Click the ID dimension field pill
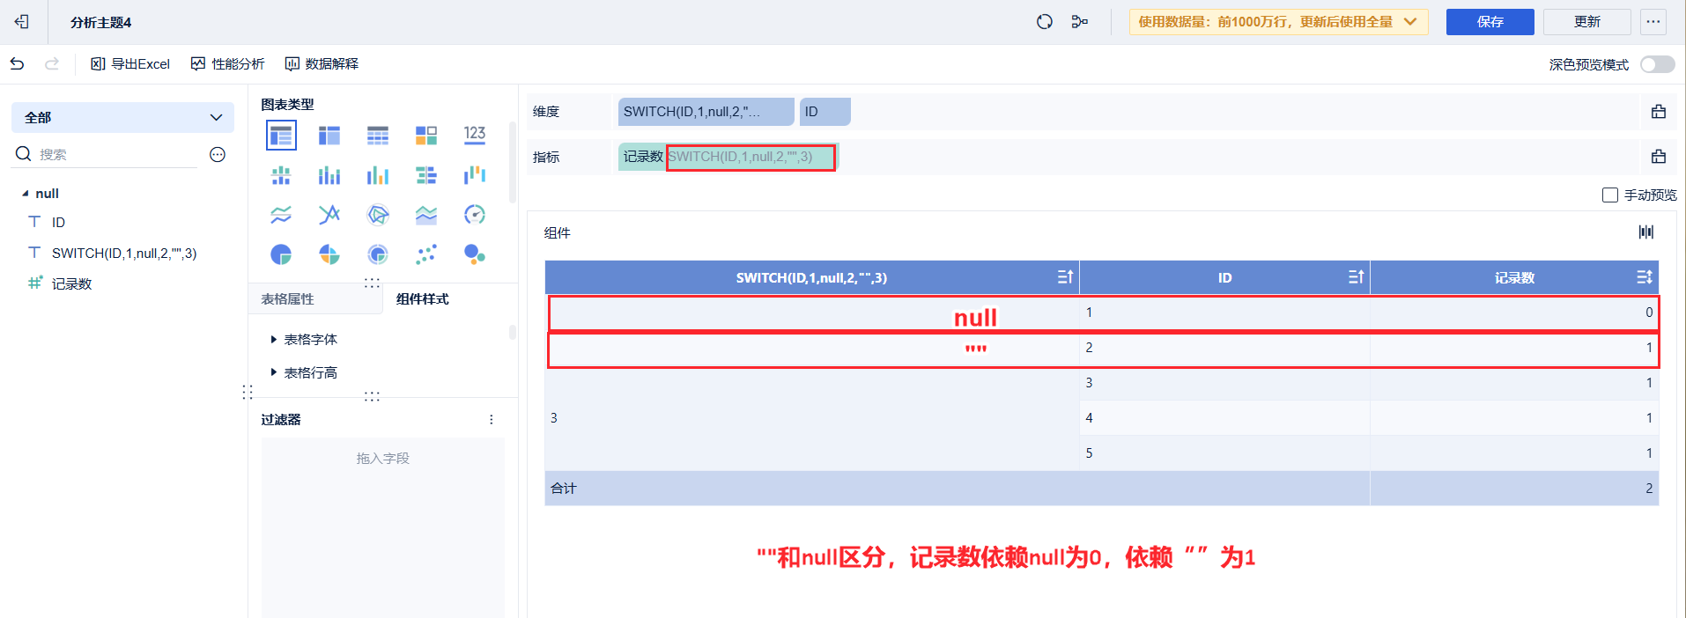The height and width of the screenshot is (618, 1686). [825, 112]
